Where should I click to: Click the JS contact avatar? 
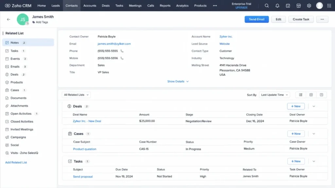23,19
